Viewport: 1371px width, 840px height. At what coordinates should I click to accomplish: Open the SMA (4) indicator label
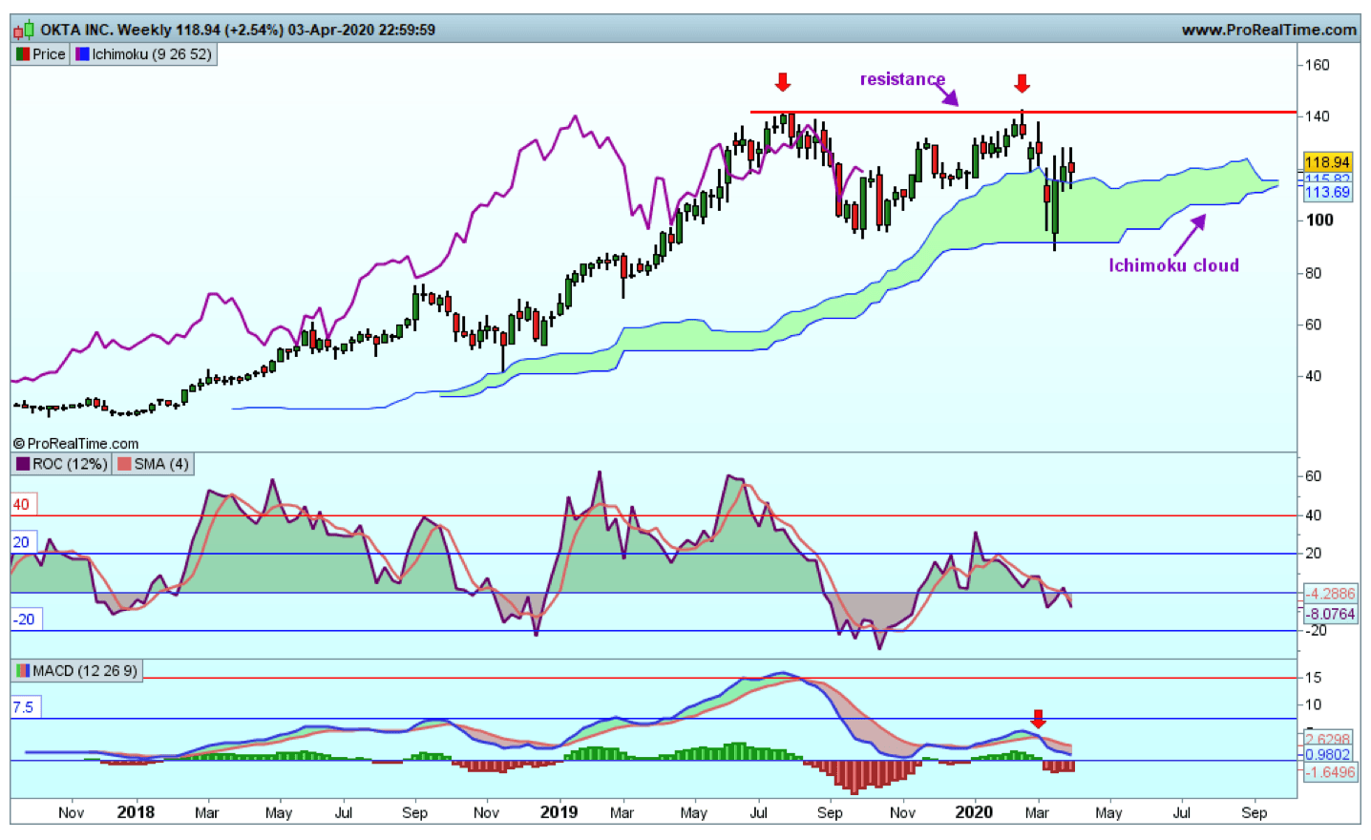161,464
